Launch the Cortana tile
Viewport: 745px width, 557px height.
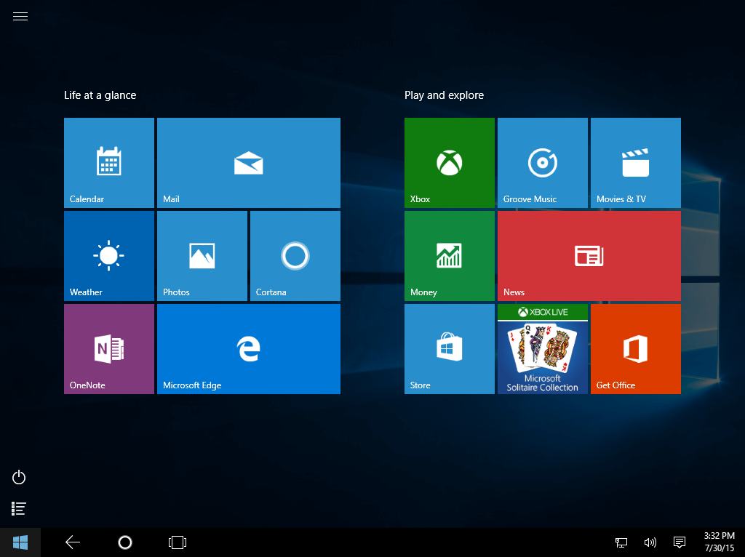pyautogui.click(x=295, y=256)
